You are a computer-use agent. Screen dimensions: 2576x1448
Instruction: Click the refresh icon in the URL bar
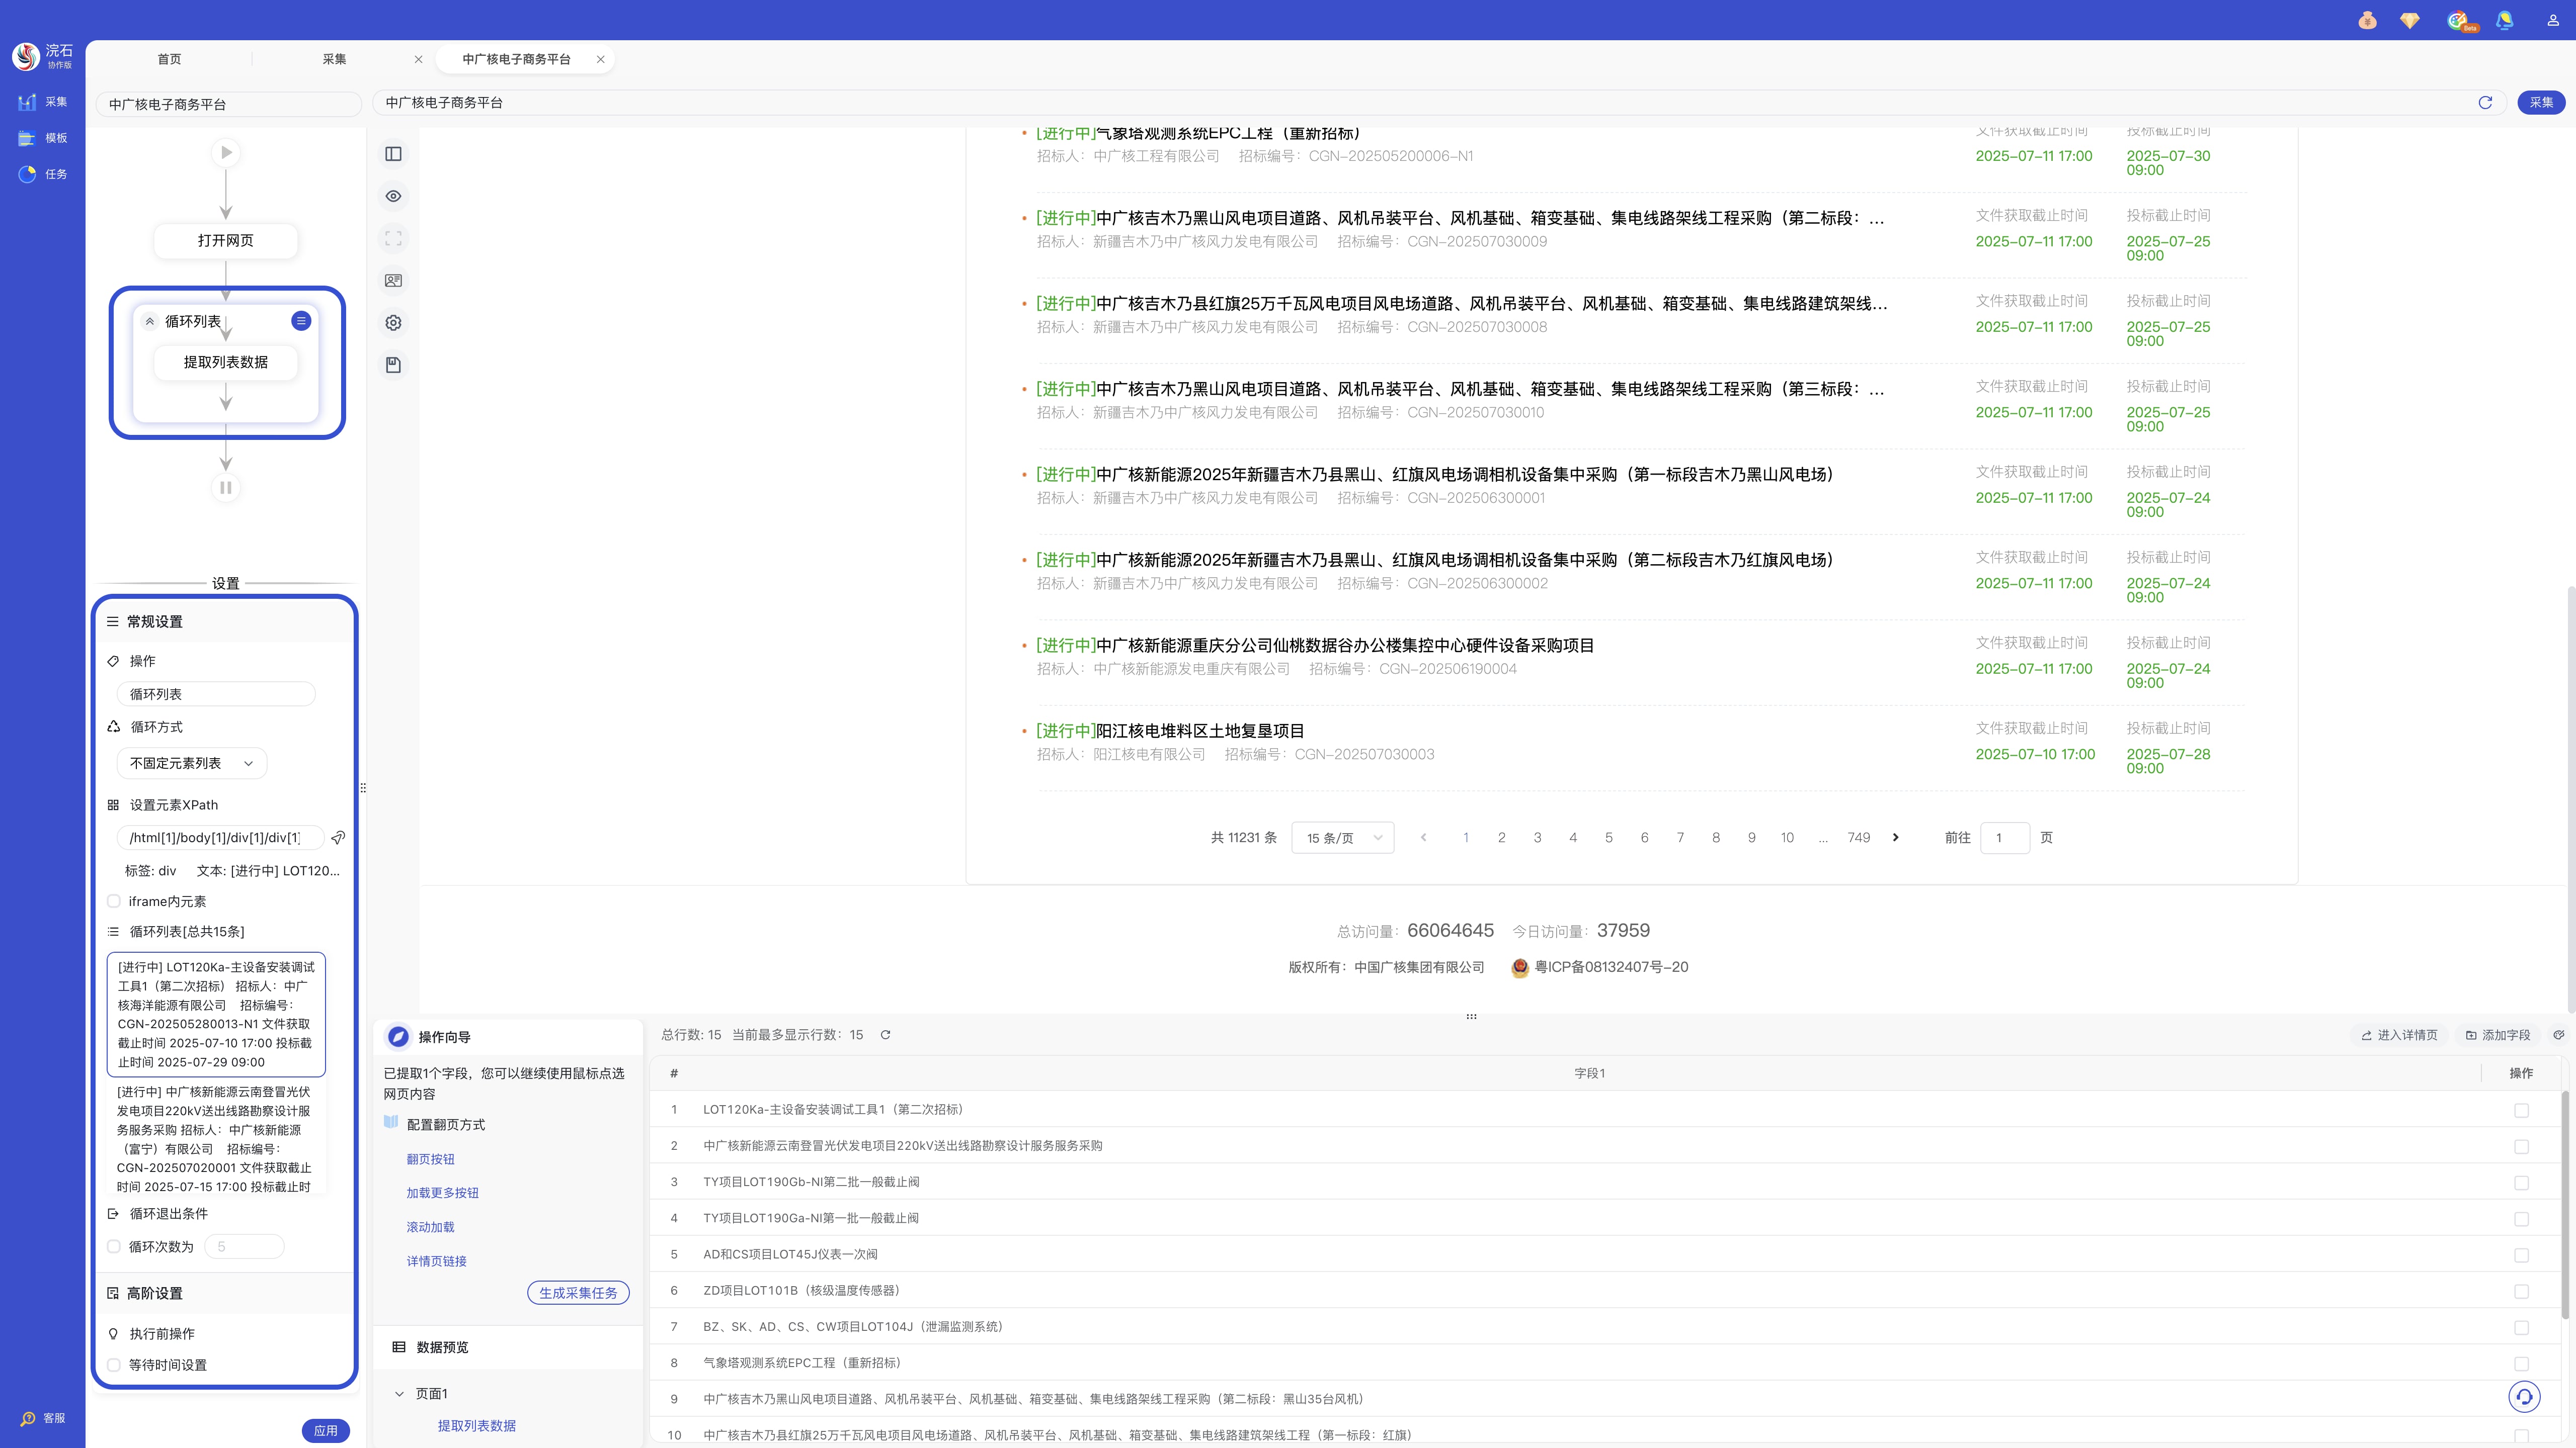(x=2485, y=103)
